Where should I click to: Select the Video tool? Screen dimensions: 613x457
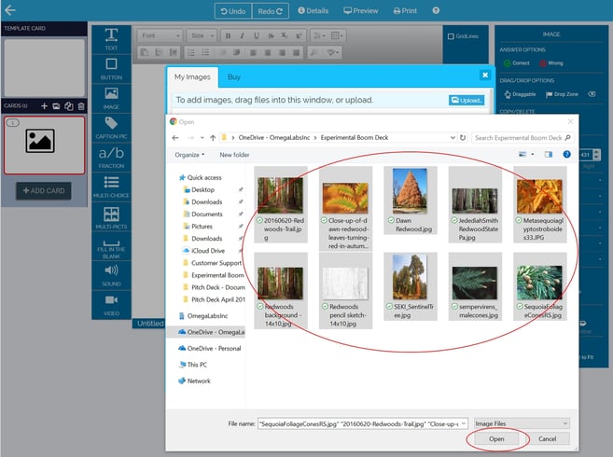(111, 305)
